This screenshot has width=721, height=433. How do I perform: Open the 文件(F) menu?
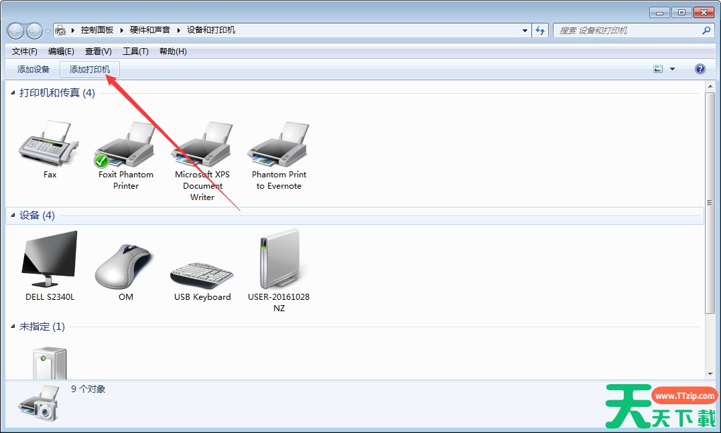(24, 52)
